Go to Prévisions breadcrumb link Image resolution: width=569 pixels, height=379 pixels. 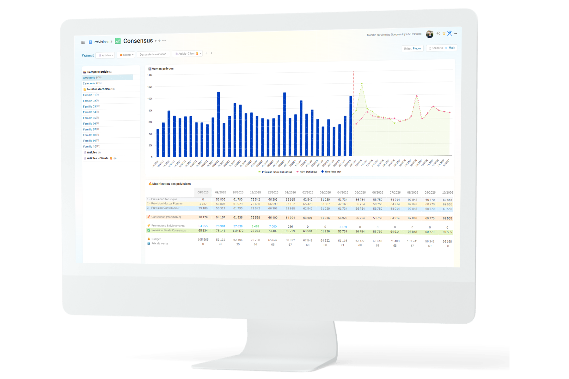(x=101, y=42)
